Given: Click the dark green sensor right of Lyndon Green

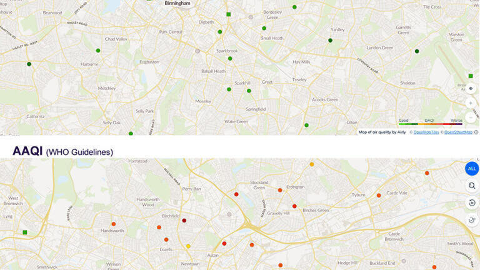Looking at the screenshot, I should point(417,51).
